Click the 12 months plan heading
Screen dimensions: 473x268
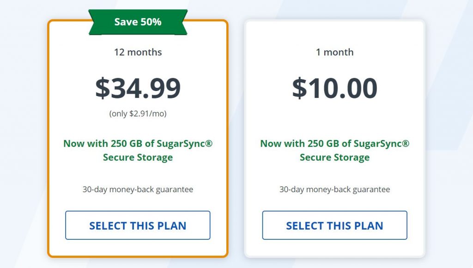pos(138,52)
